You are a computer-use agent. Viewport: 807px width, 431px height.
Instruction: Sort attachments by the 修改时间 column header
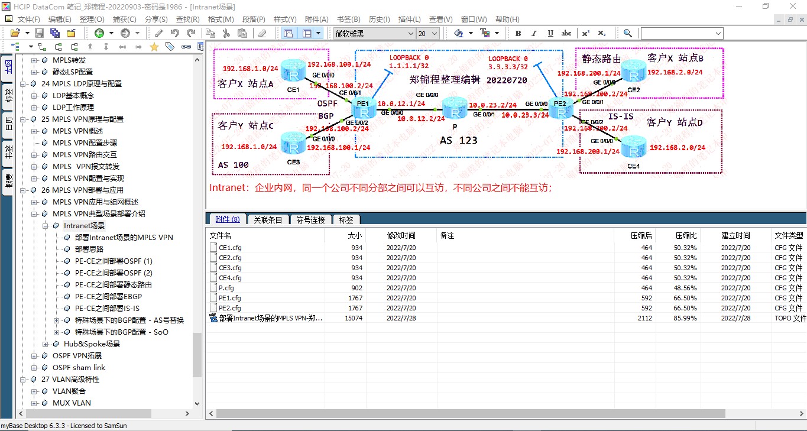[401, 235]
